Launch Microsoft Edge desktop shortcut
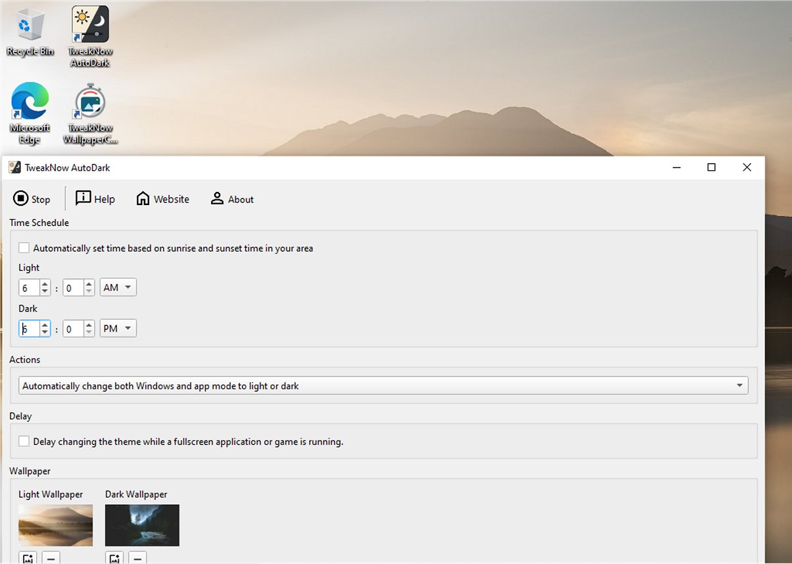The width and height of the screenshot is (792, 564). [30, 113]
